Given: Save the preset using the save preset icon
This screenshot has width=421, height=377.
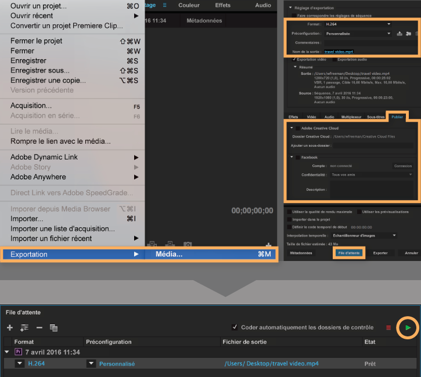Looking at the screenshot, I should pos(400,34).
